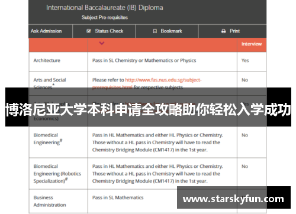Image resolution: width=296 pixels, height=214 pixels.
Task: Click the Arts and Social Sciences cell
Action: (x=59, y=83)
